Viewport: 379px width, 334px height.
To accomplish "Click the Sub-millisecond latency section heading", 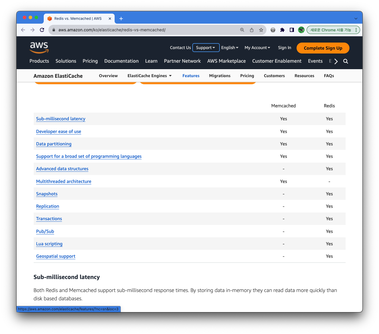I will (67, 277).
